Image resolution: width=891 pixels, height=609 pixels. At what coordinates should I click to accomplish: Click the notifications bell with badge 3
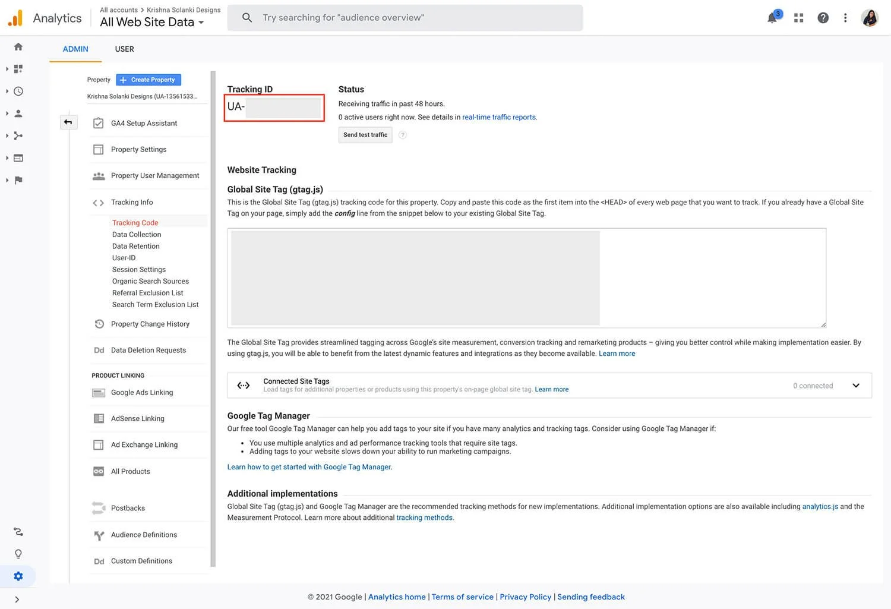pos(772,18)
